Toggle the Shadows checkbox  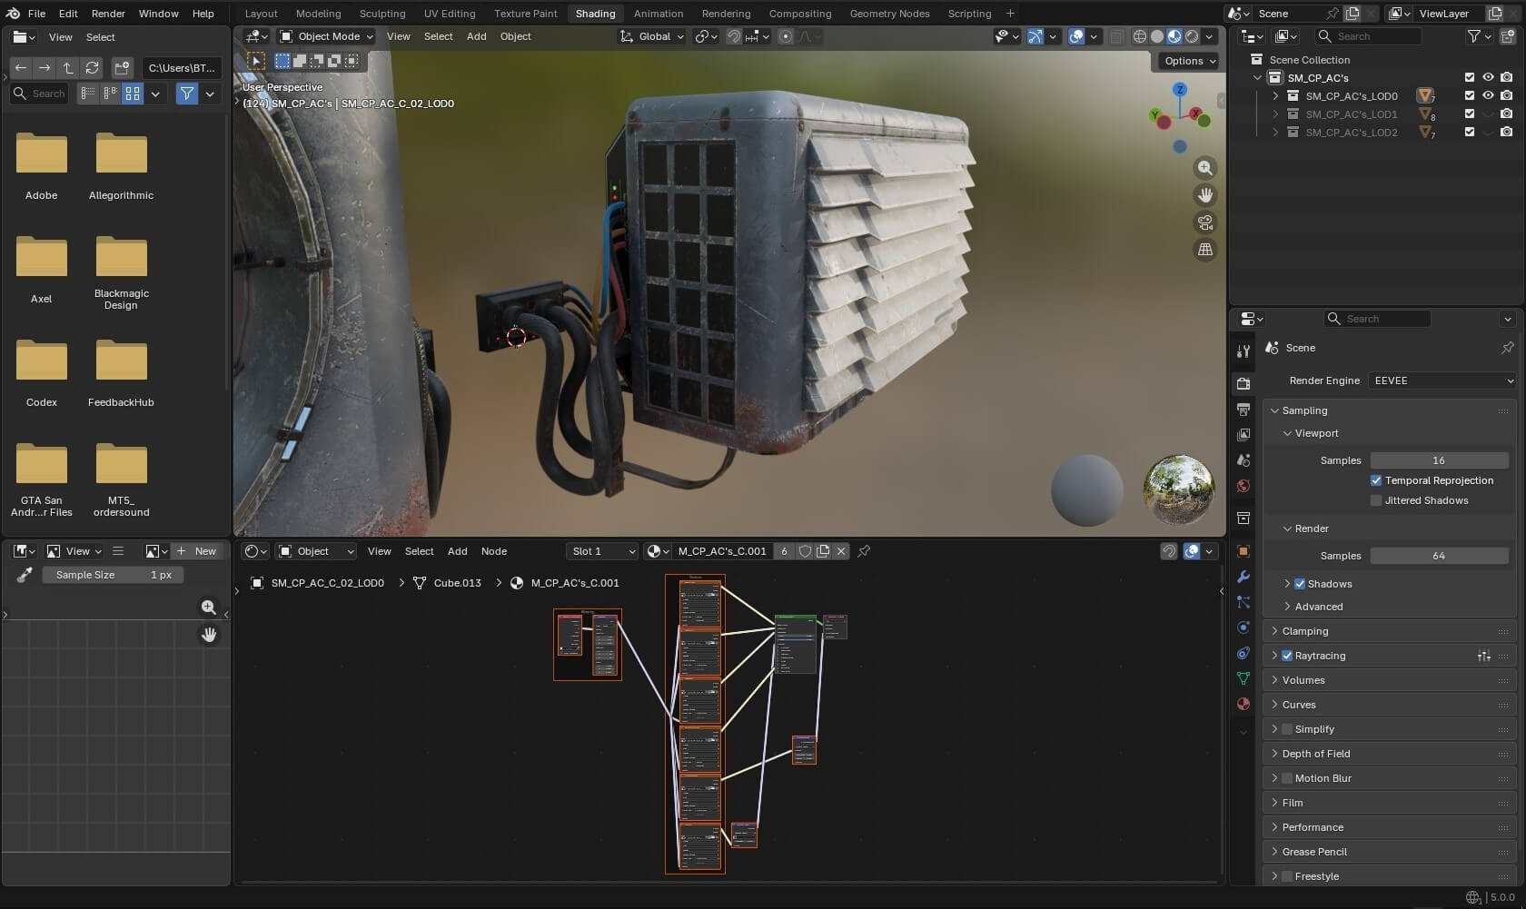point(1300,584)
